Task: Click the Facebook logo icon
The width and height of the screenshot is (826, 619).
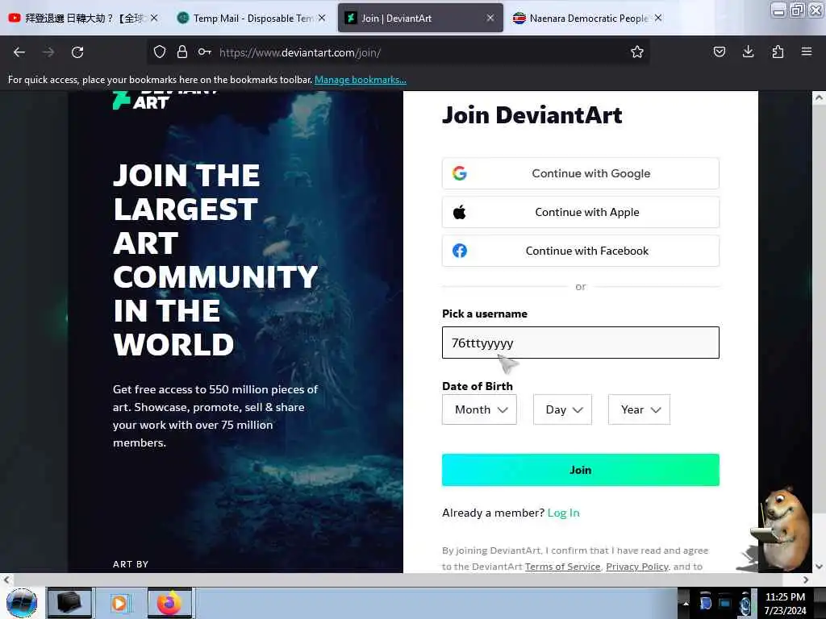Action: (459, 251)
